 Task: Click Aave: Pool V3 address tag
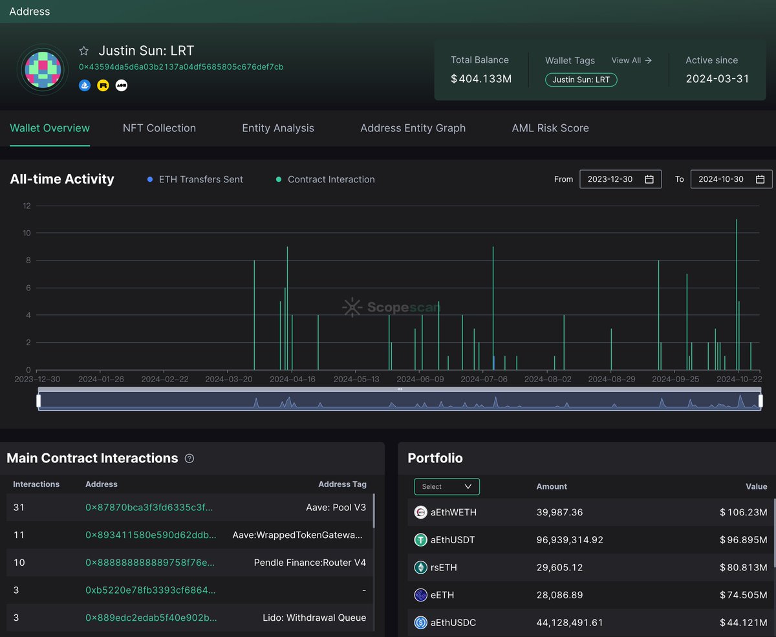[x=336, y=508]
